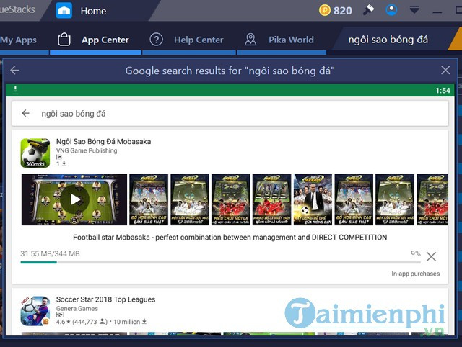The image size is (462, 347).
Task: Open the brush theme icon in title bar
Action: 369,10
